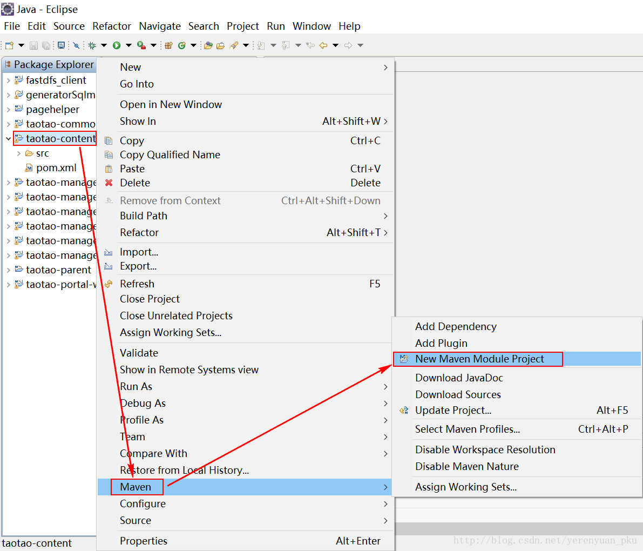Click the New wizard toolbar icon
Viewport: 643px width, 551px height.
(x=9, y=45)
